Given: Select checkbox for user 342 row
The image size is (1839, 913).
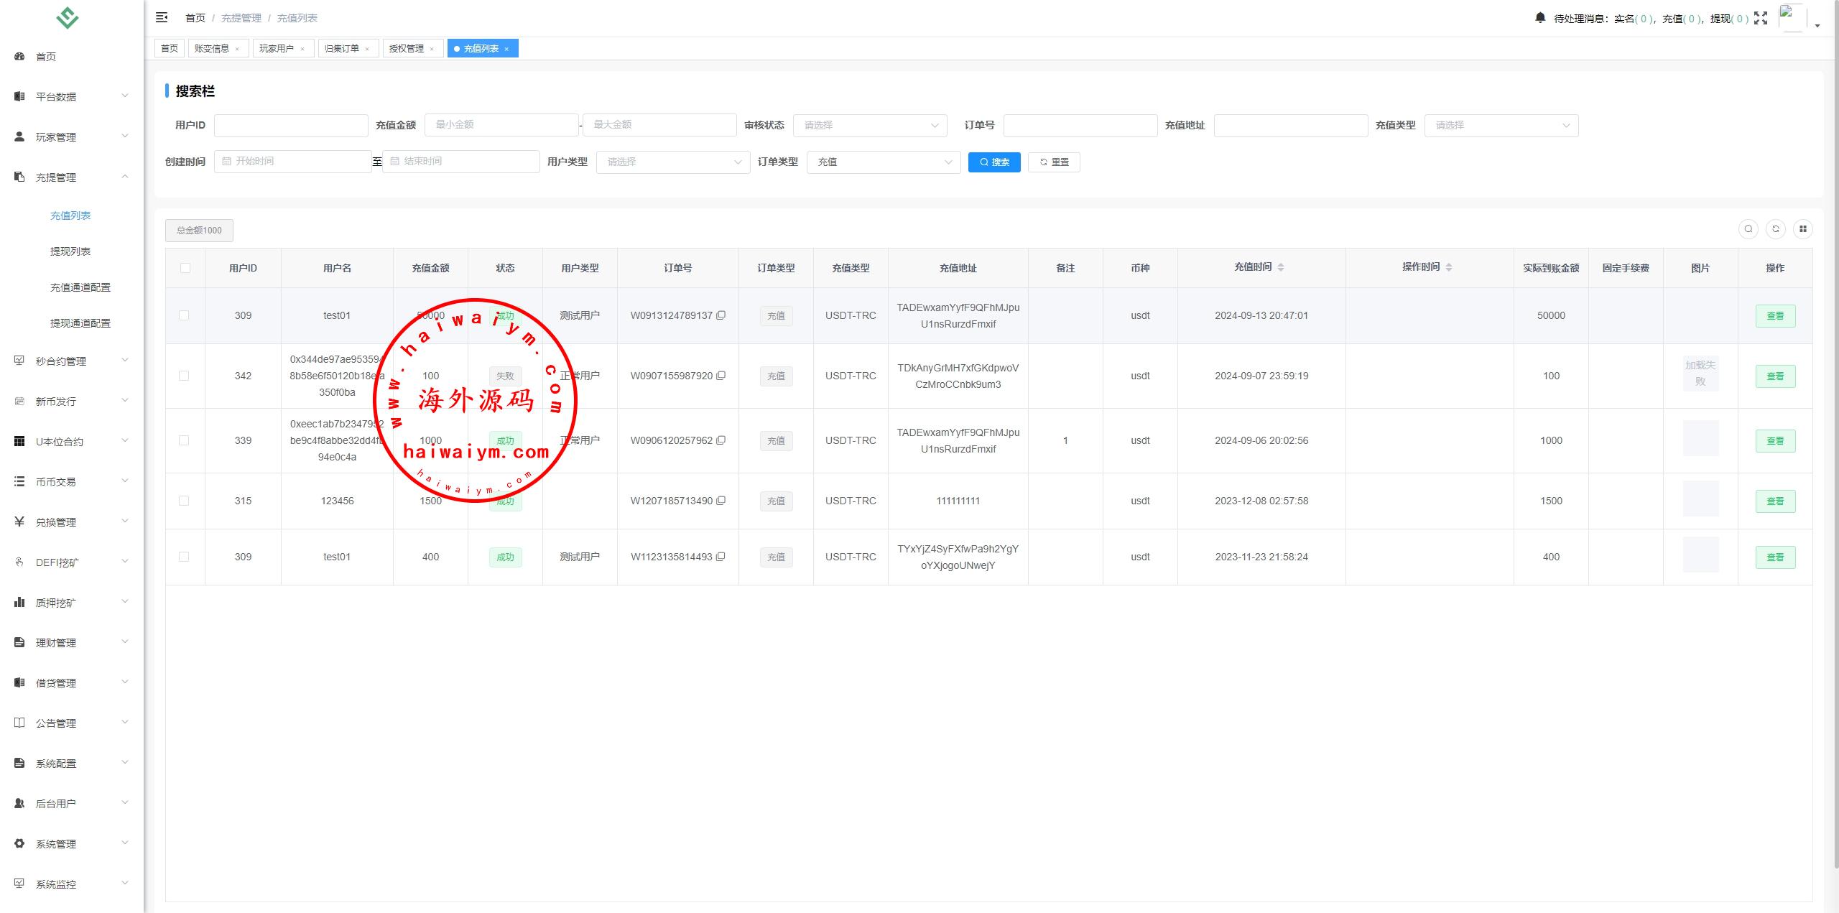Looking at the screenshot, I should tap(184, 376).
